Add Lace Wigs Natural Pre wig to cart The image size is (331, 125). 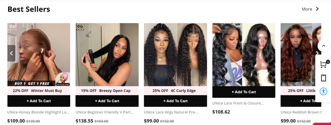175,101
